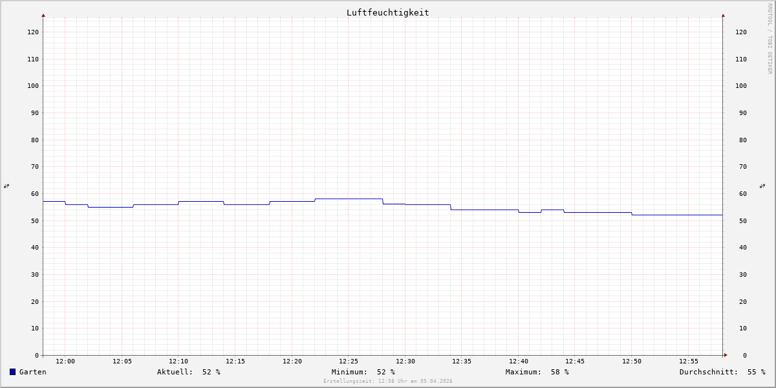Viewport: 776px width, 388px height.
Task: Click the 12:35 time axis label
Action: point(462,361)
